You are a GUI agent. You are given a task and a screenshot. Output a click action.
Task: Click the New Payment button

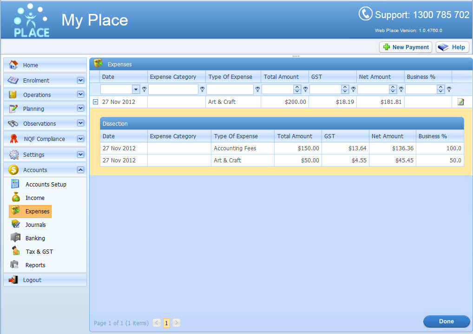click(406, 47)
